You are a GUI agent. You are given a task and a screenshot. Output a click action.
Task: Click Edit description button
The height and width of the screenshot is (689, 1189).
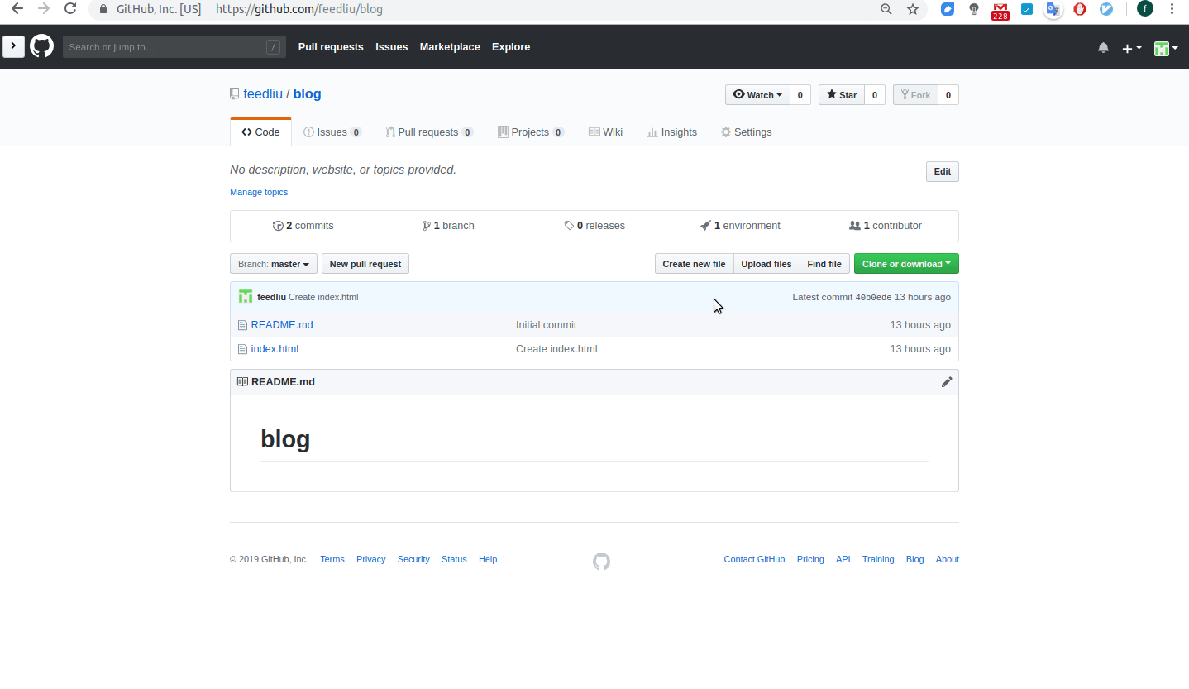click(943, 172)
